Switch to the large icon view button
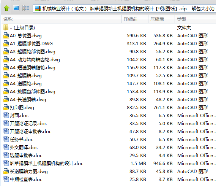The height and width of the screenshot is (186, 216). click(16, 8)
